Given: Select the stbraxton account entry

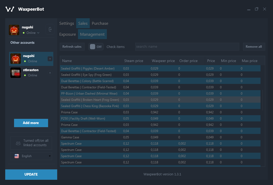Looking at the screenshot, I should coord(31,73).
